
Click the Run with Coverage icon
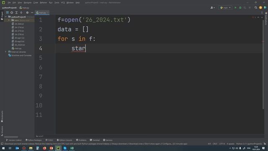tap(245, 8)
